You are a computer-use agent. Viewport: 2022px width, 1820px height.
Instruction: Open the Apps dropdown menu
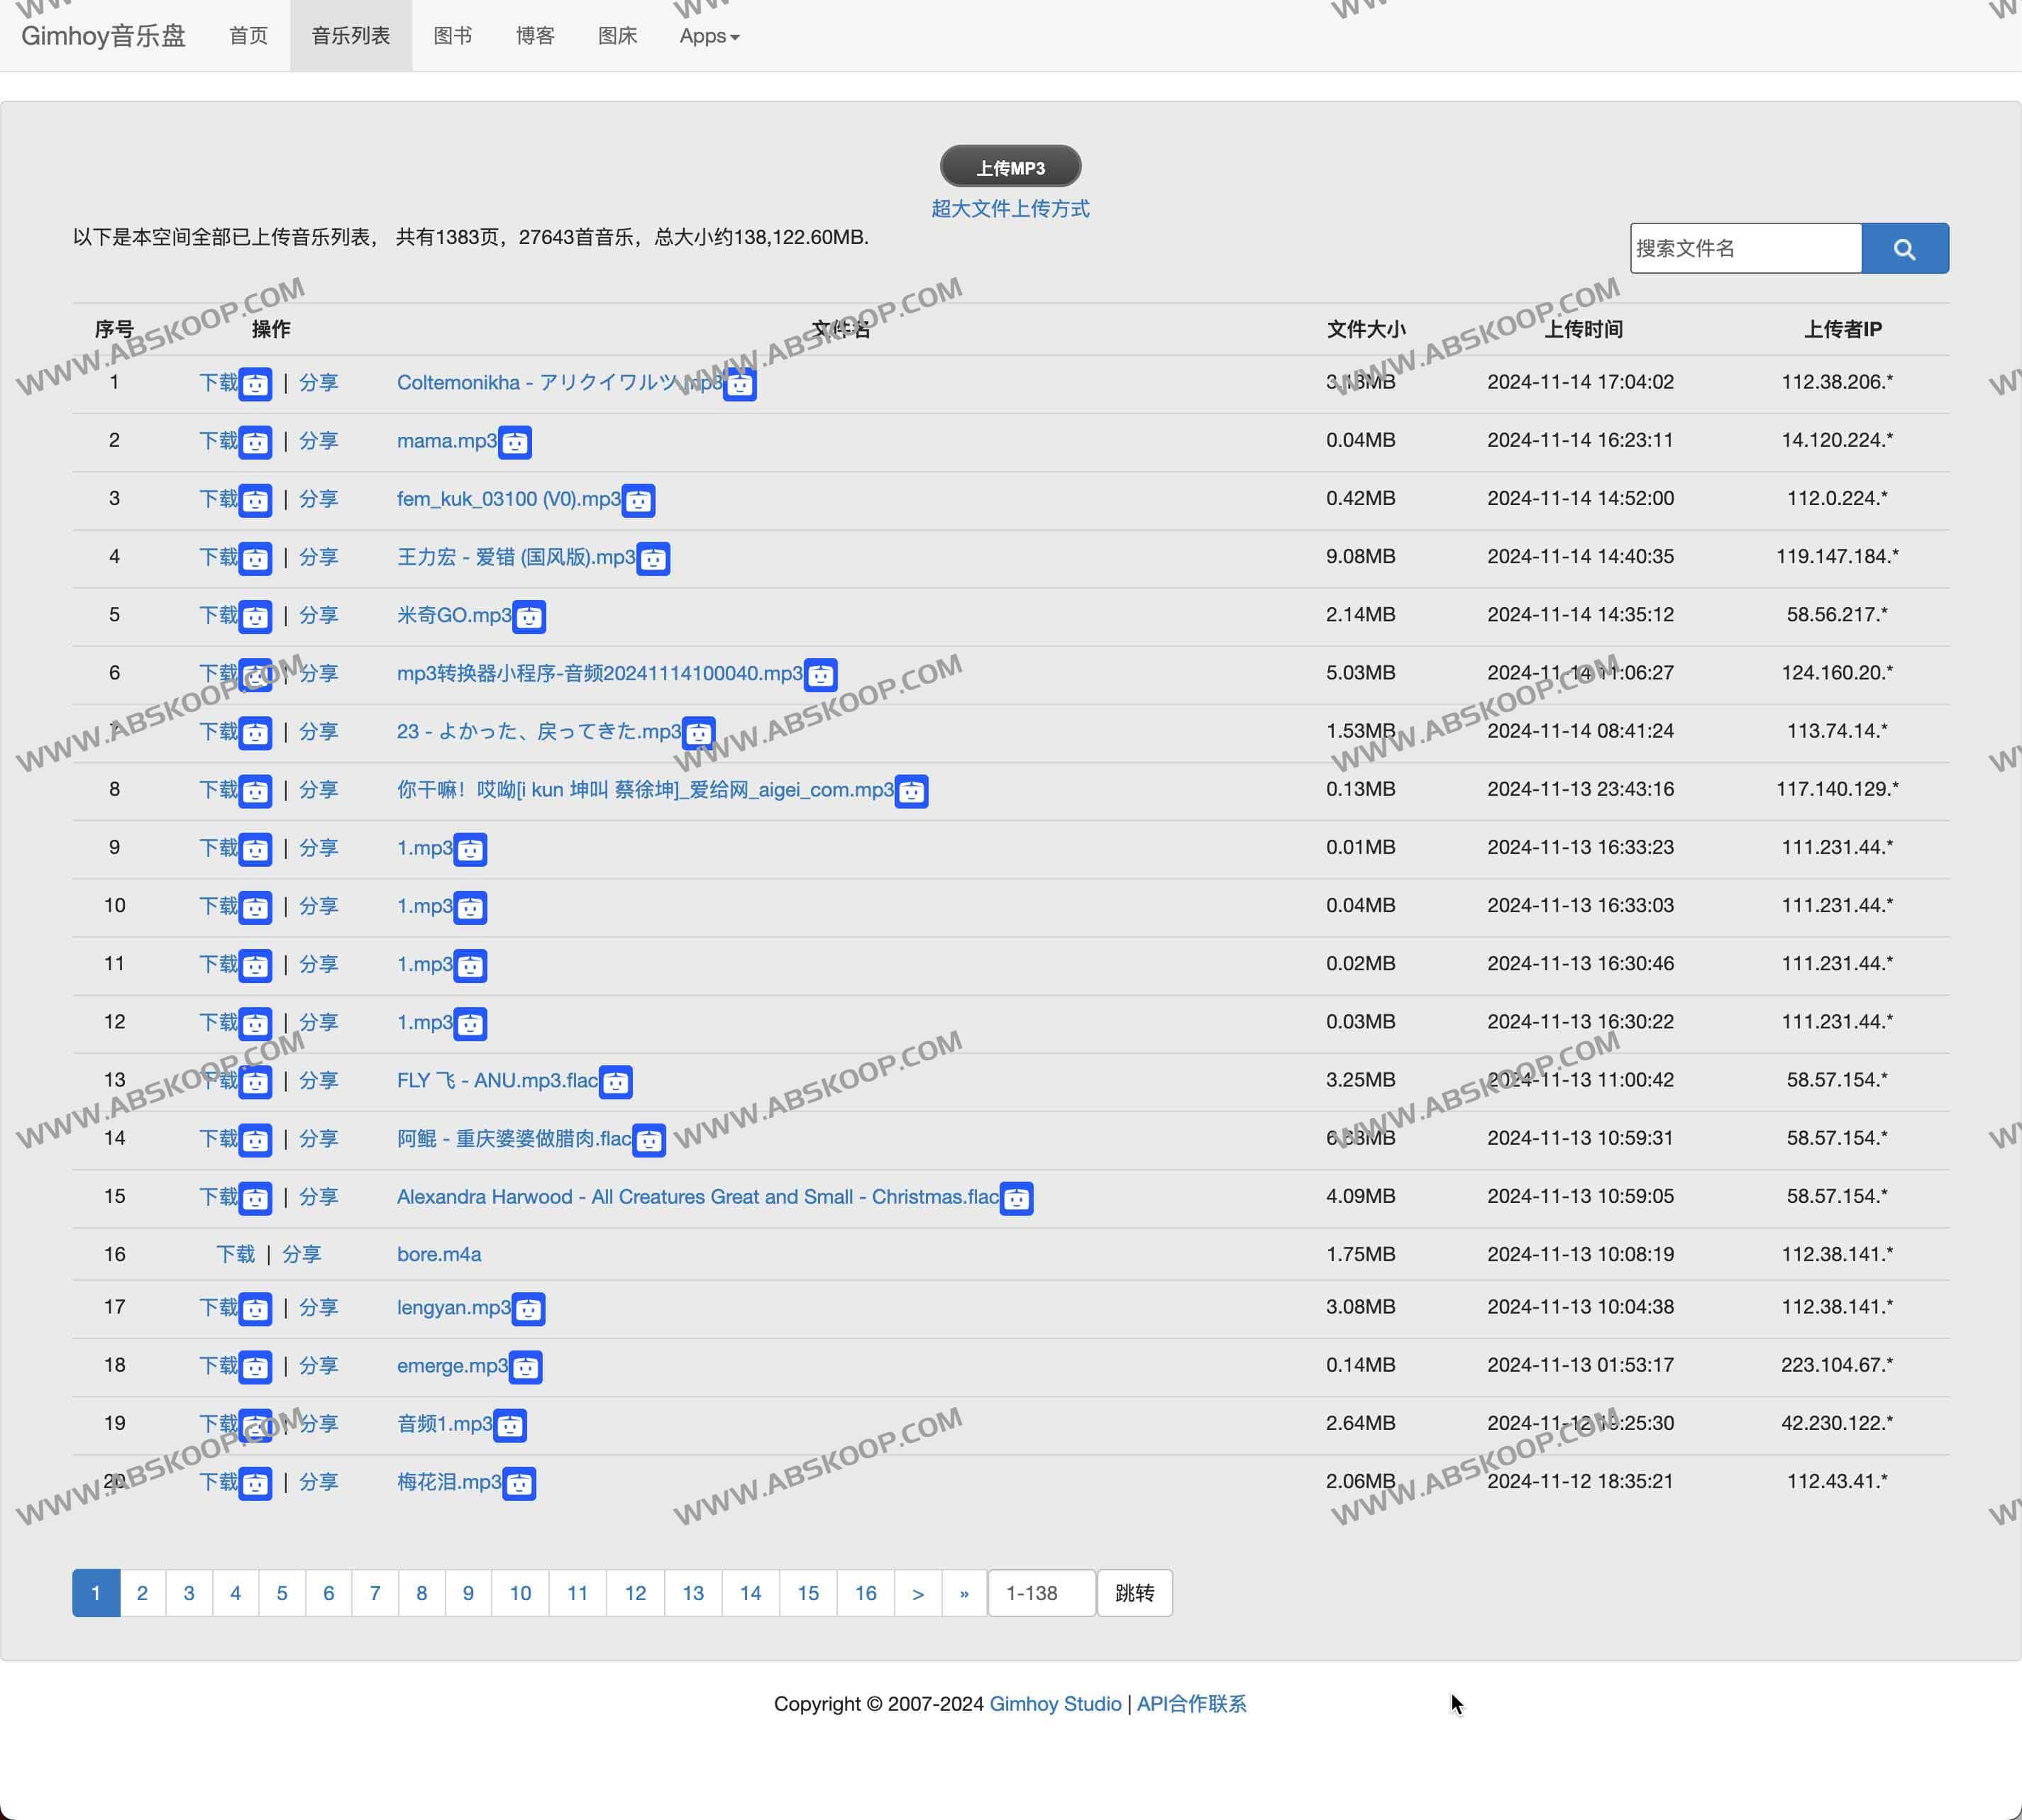point(708,36)
